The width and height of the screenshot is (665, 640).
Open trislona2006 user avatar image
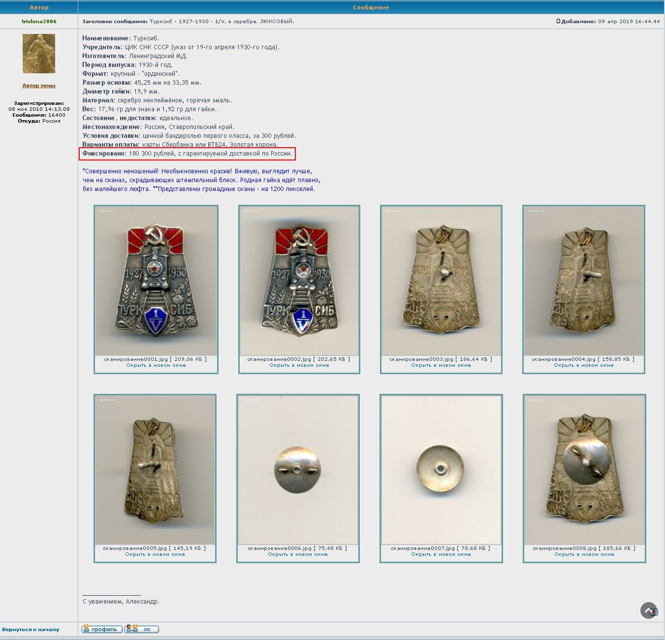(x=39, y=54)
